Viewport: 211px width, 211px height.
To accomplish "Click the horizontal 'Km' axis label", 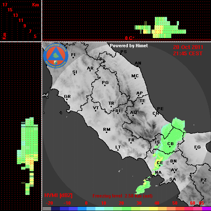I will tap(35, 5).
